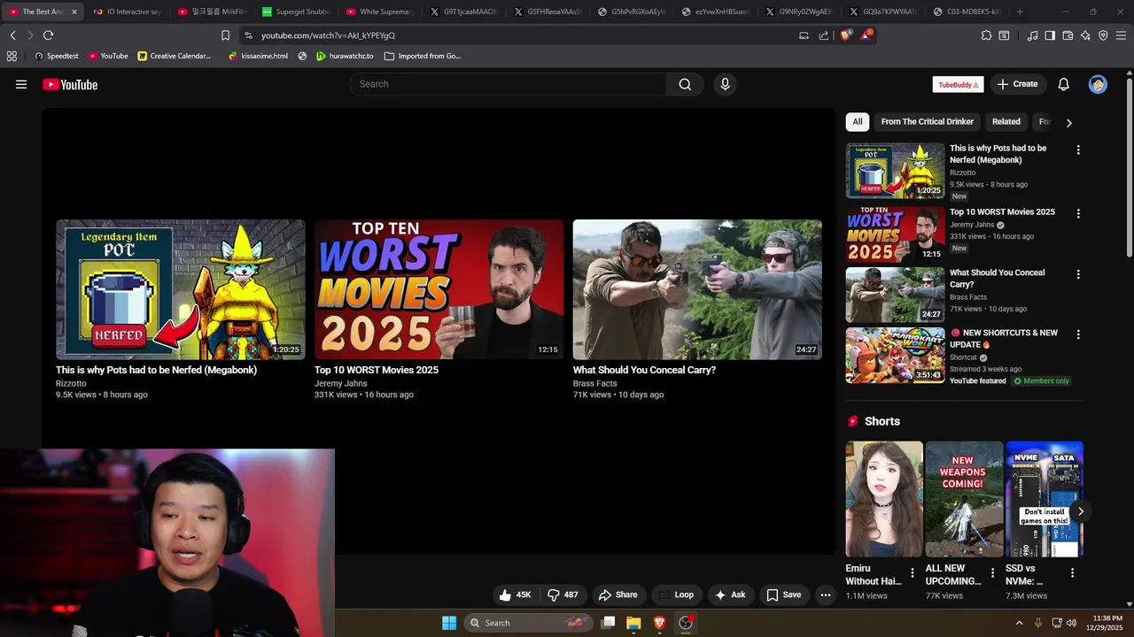Click the Create button in YouTube header
The height and width of the screenshot is (637, 1134).
point(1017,84)
